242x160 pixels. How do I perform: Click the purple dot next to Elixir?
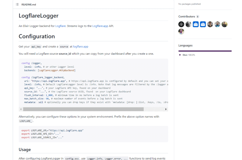pyautogui.click(x=180, y=55)
